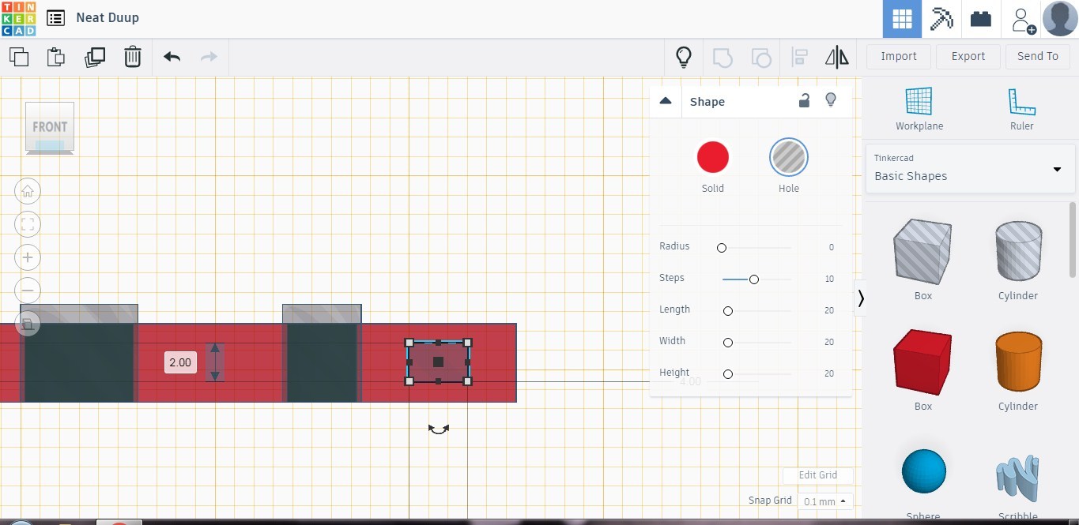This screenshot has width=1079, height=525.
Task: Click the 2.00 dimension value box
Action: click(x=180, y=362)
